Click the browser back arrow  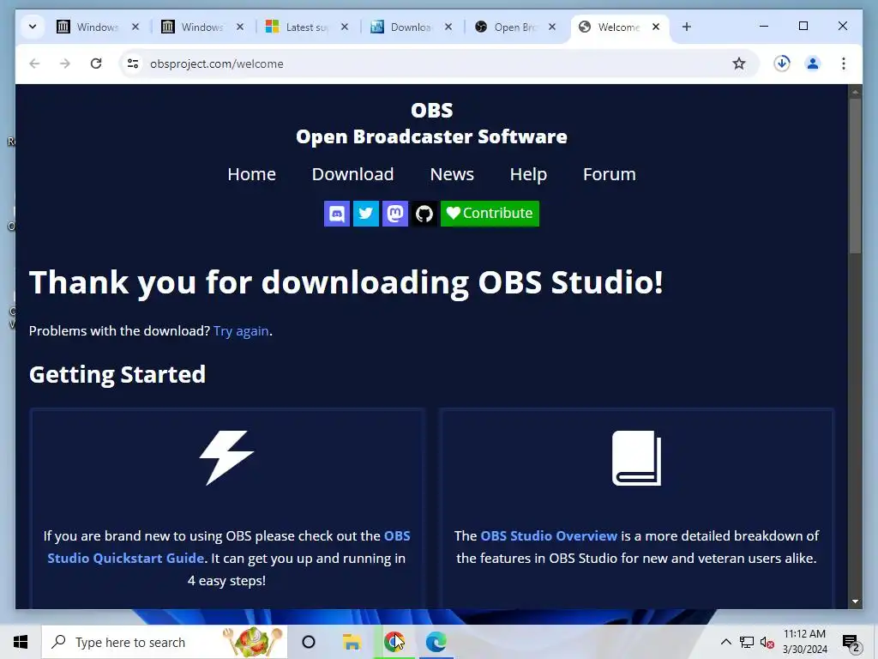(34, 63)
